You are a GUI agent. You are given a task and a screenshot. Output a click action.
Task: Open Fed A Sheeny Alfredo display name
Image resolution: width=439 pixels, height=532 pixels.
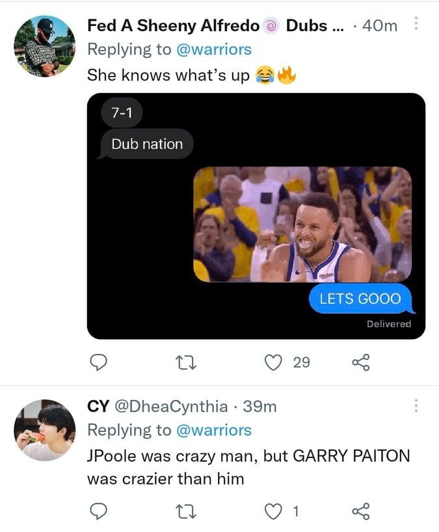coord(173,25)
